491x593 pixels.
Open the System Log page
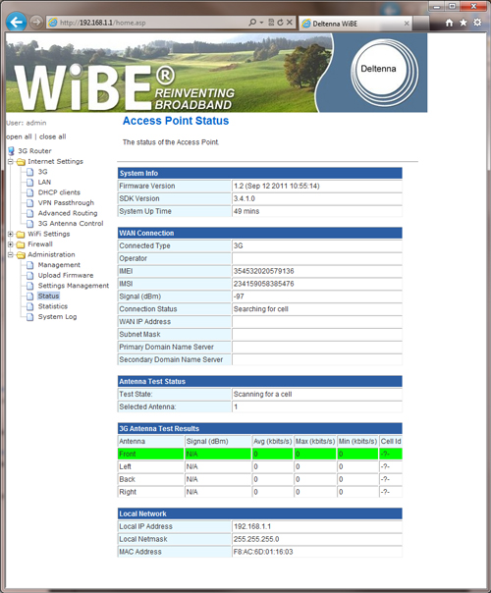57,317
